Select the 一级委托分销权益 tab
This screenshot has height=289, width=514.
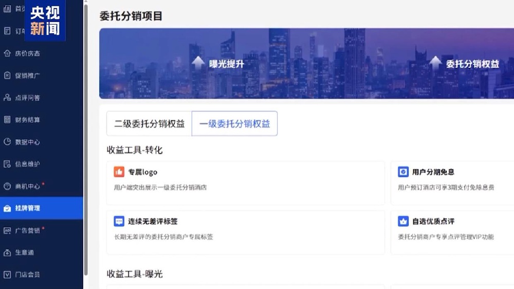[234, 124]
